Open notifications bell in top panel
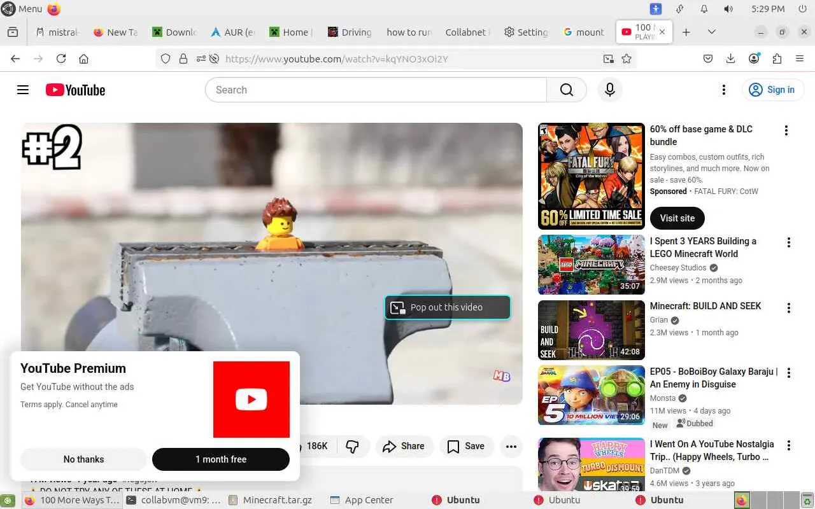The image size is (815, 509). coord(704,9)
